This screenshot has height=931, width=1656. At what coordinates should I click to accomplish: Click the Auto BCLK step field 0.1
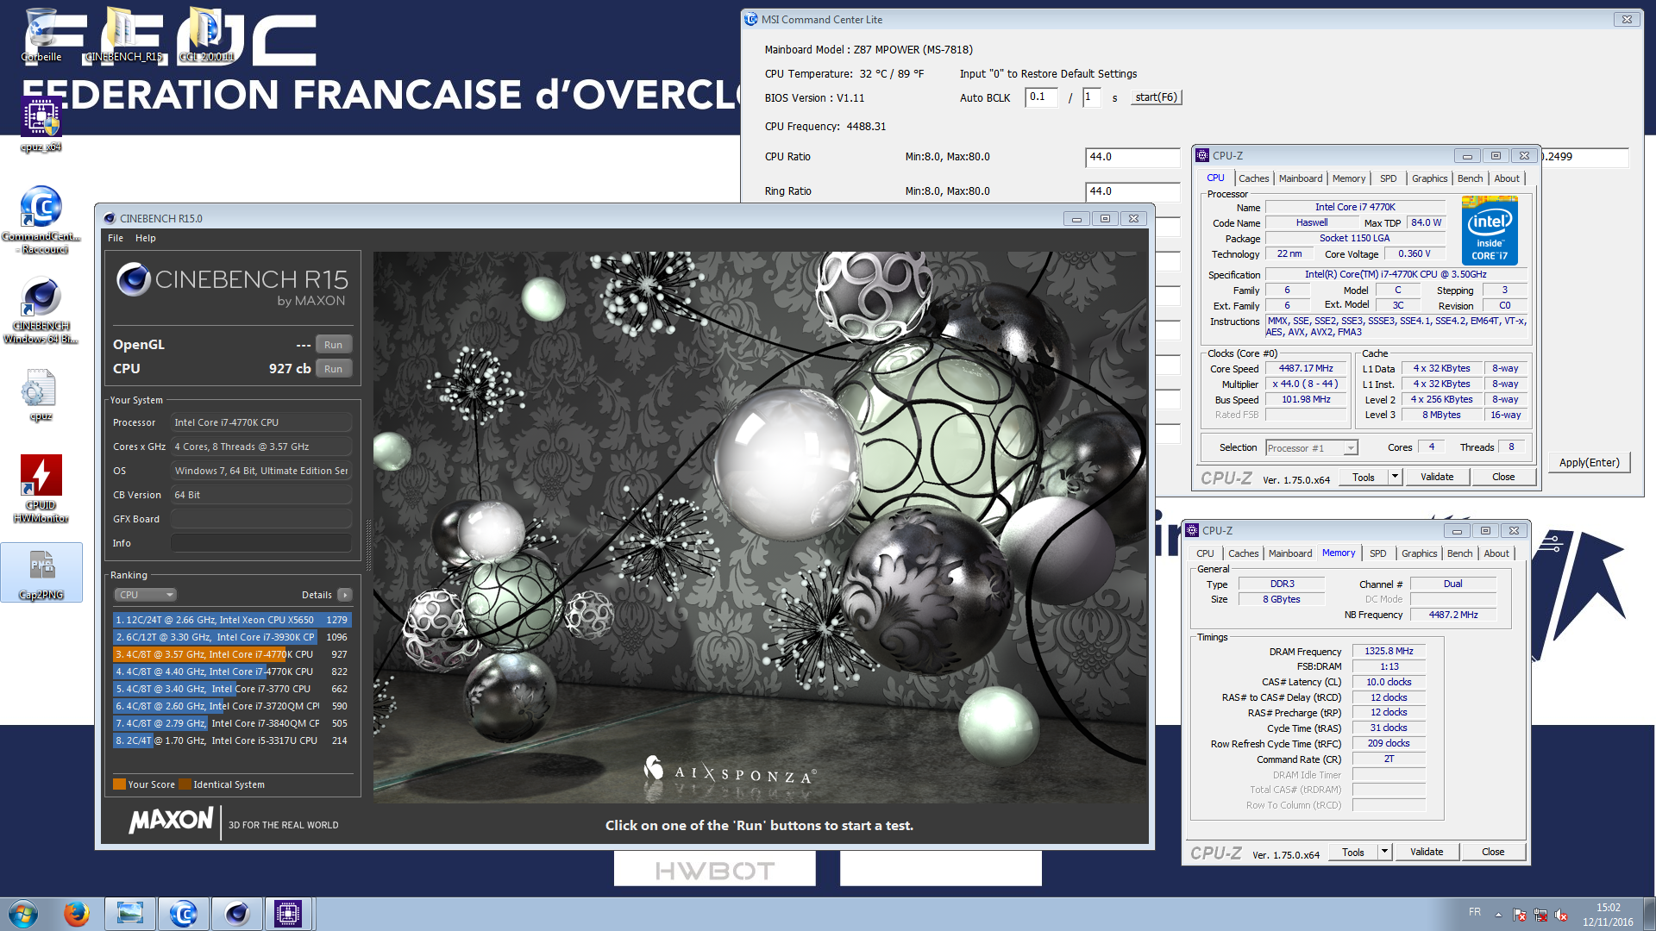coord(1041,97)
